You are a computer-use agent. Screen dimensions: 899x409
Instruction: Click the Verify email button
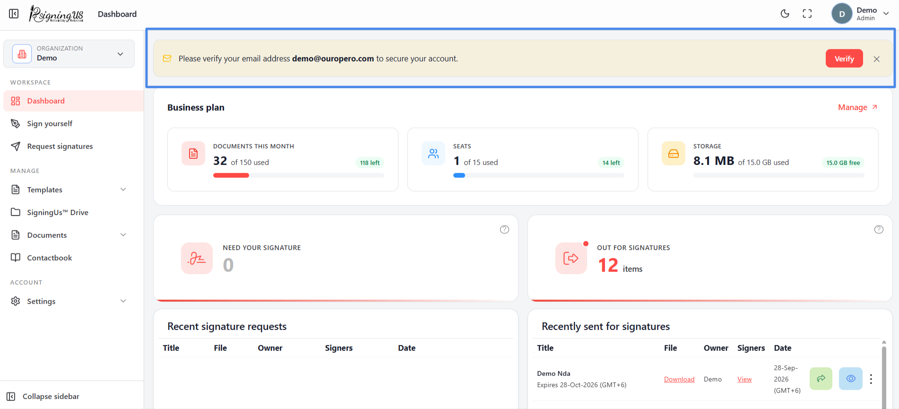click(x=844, y=59)
